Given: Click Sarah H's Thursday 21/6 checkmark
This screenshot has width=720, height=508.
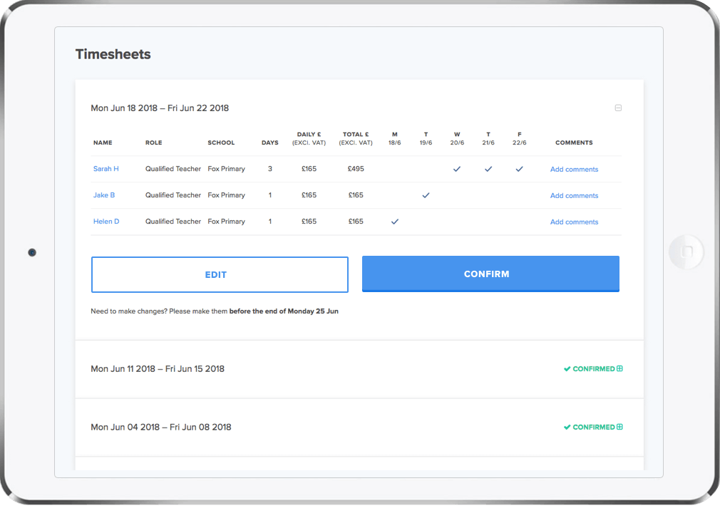Looking at the screenshot, I should [488, 169].
